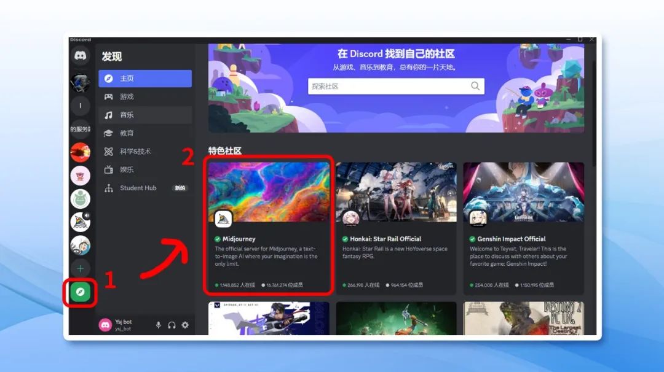Select the 娱乐 entertainment category
Viewport: 664px width, 372px height.
point(145,169)
